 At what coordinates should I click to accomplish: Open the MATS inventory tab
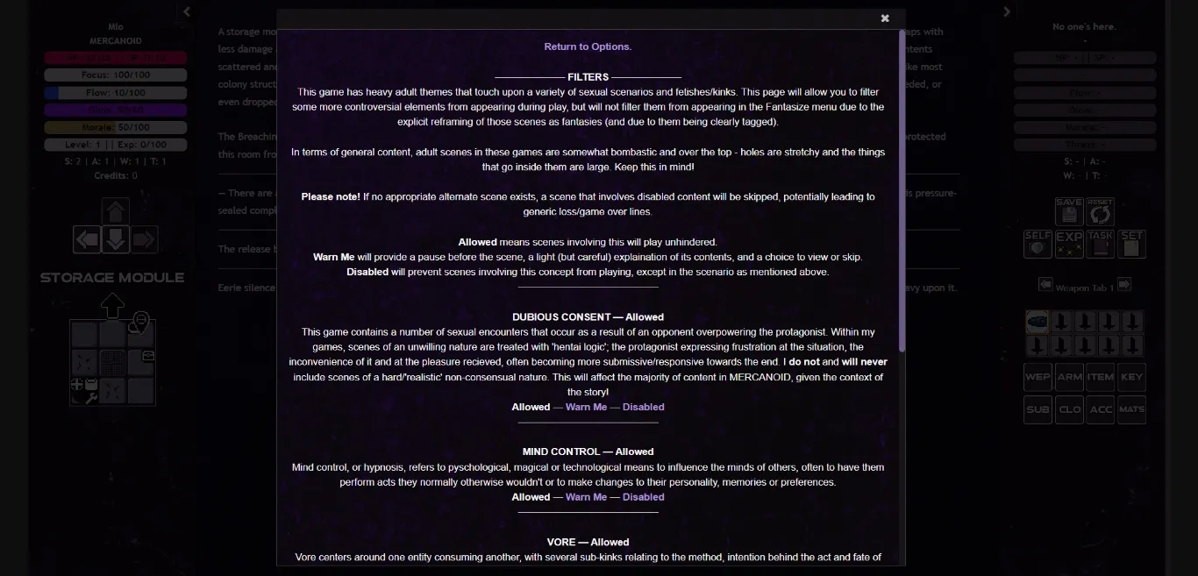click(1132, 409)
